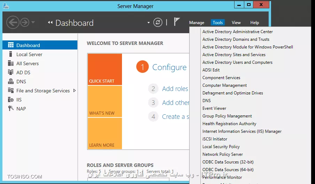Select Dashboard in the navigation pane
The height and width of the screenshot is (184, 315).
(x=40, y=45)
